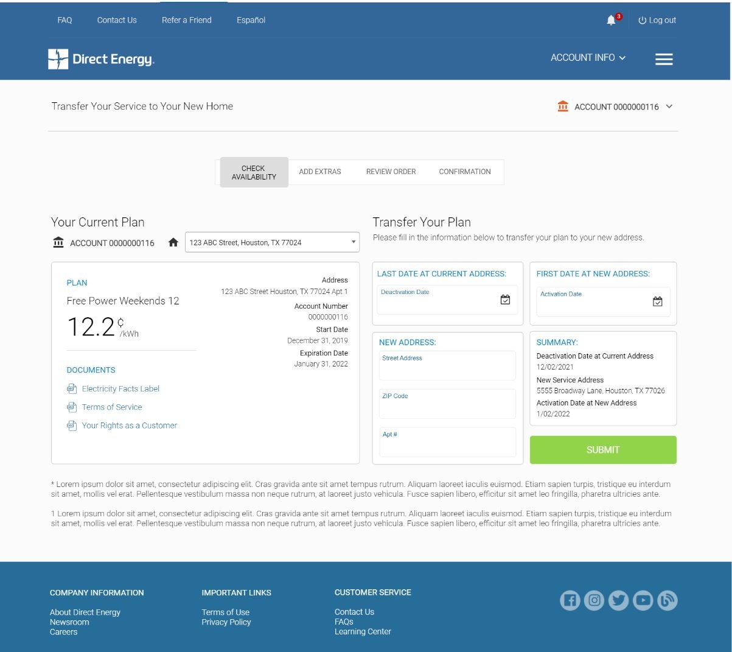Open the Privacy Policy footer link
The image size is (732, 652).
pos(226,622)
